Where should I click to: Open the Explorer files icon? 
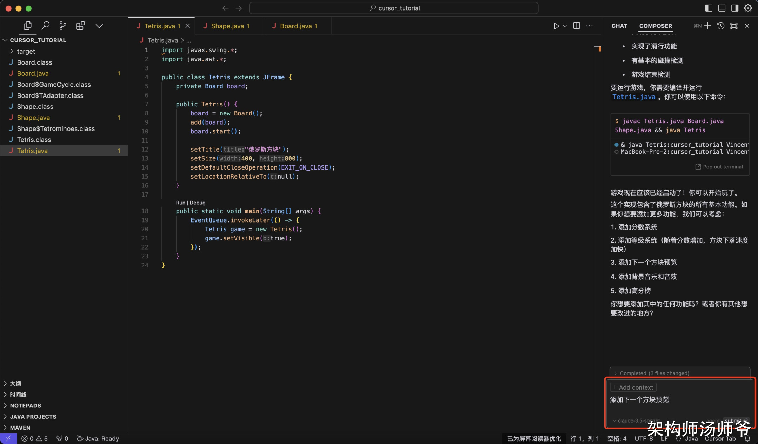pos(27,26)
